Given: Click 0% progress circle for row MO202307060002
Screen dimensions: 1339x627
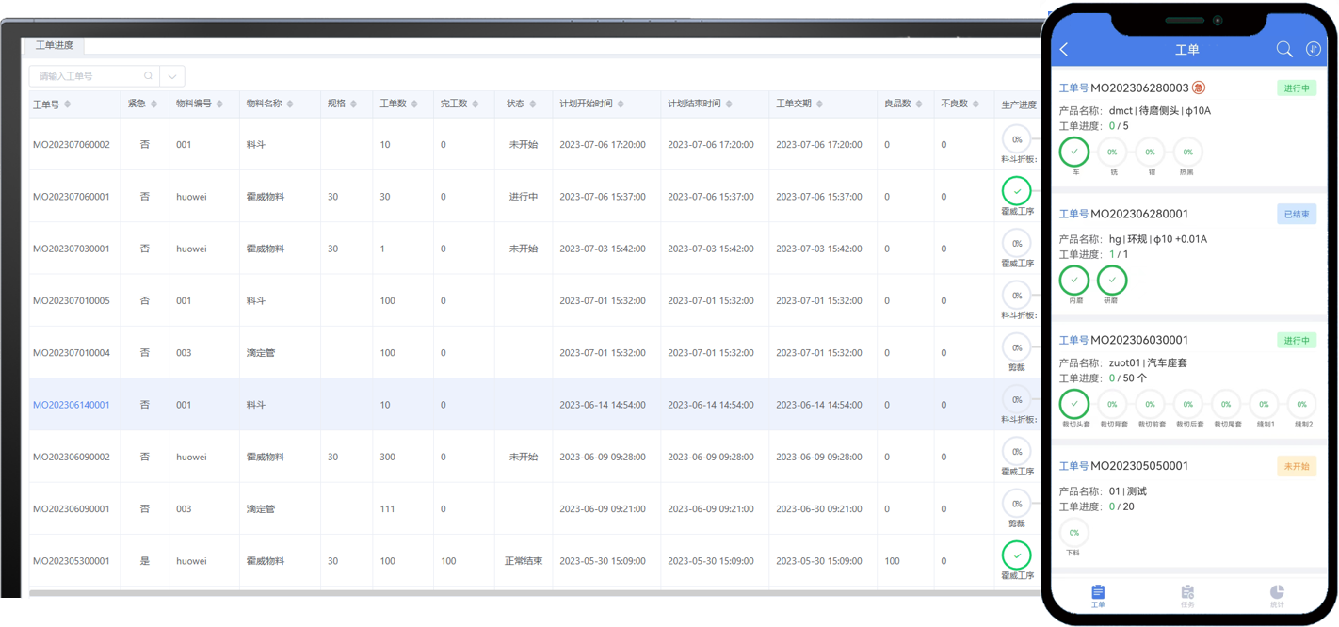Looking at the screenshot, I should 1017,139.
